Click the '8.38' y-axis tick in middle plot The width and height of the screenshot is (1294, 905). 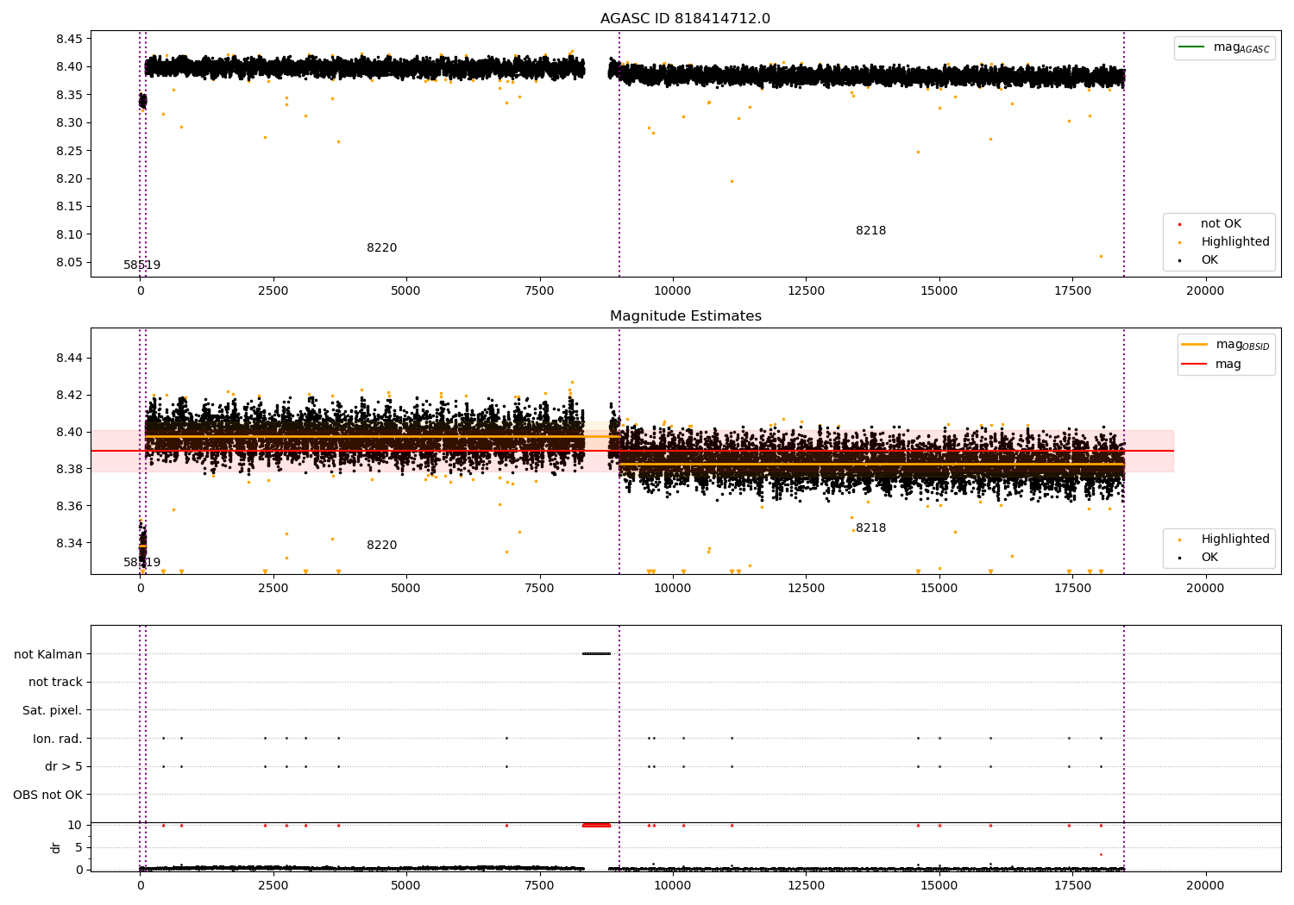(x=68, y=470)
